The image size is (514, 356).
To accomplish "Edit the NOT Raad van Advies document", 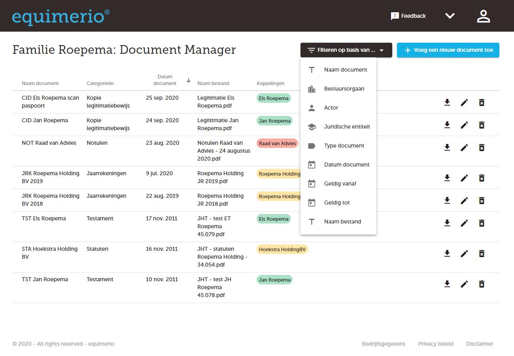I will click(464, 148).
